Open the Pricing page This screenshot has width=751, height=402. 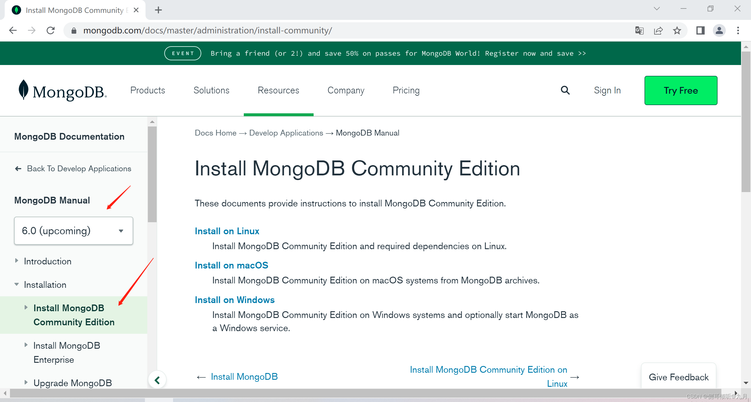click(x=406, y=90)
